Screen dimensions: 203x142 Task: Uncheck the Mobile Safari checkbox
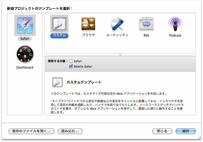(x=71, y=66)
